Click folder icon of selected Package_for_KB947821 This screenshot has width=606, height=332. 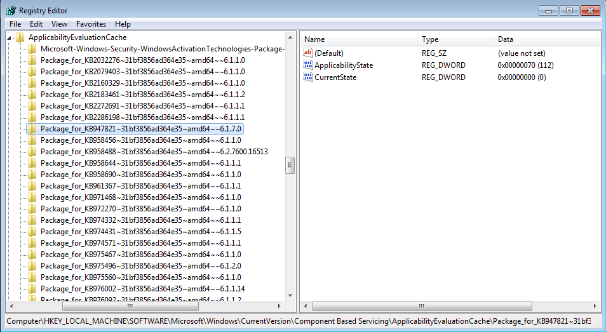32,129
